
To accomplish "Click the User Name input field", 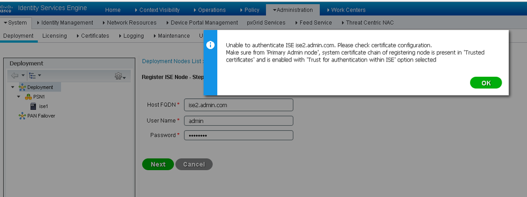I will tap(238, 121).
